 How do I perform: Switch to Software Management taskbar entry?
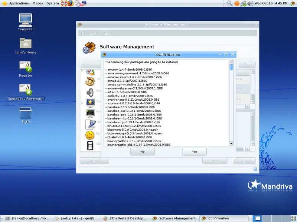[x=174, y=218]
